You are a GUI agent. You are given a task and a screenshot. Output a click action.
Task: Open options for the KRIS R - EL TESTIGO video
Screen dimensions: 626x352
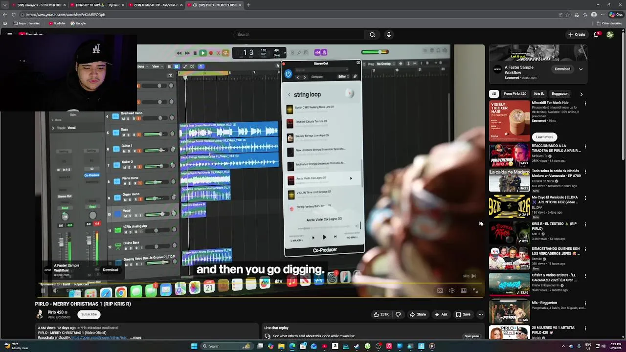(585, 224)
